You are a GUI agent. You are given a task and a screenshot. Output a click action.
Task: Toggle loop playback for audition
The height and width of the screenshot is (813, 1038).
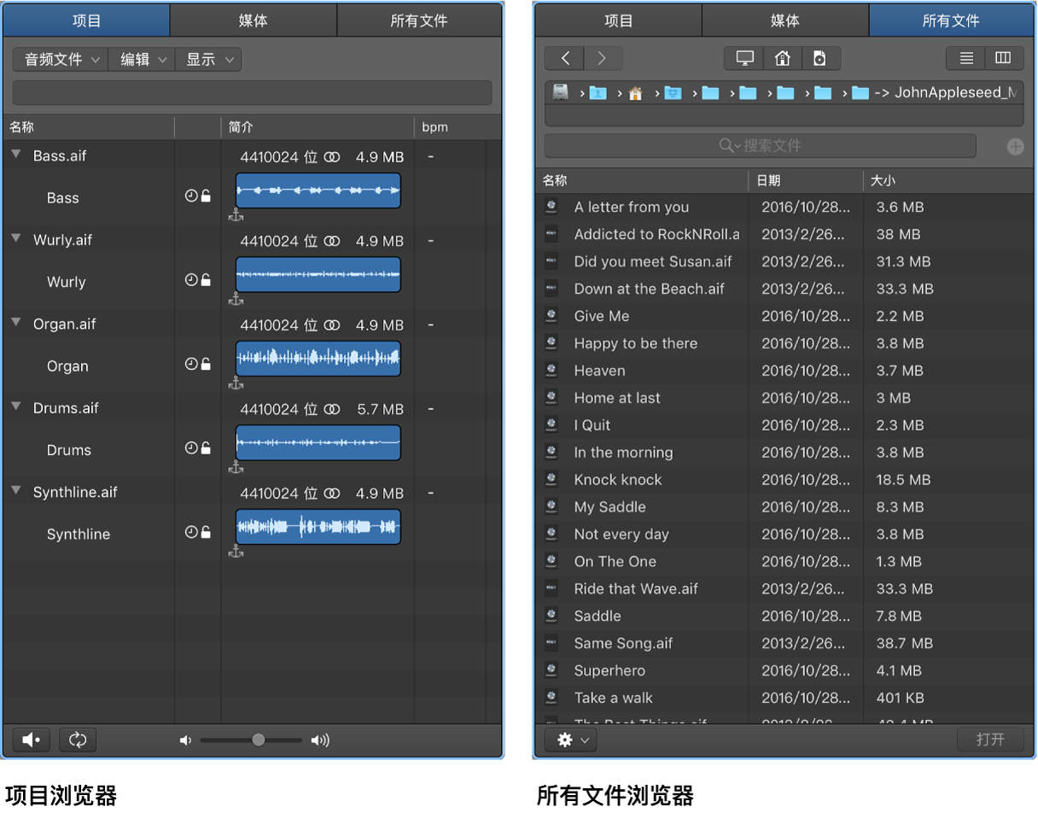tap(77, 740)
